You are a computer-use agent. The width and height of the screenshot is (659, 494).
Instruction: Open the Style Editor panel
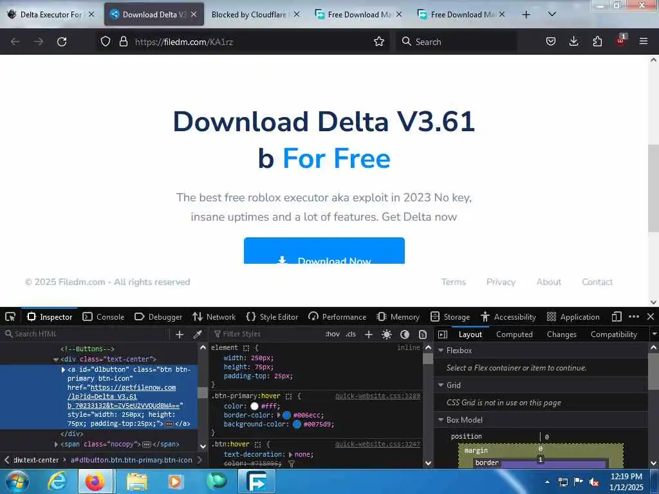pos(272,316)
